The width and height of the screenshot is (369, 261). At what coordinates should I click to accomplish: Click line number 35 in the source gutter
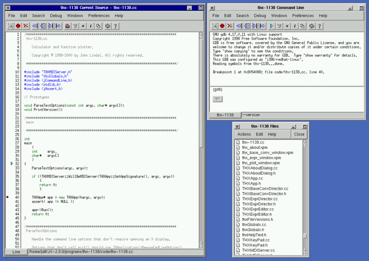17,176
